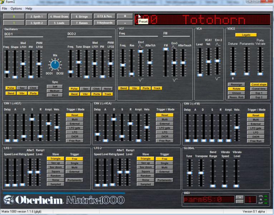This screenshot has width=274, height=215.
Task: Click ENV 1 sustain (S) slider handle
Action: click(x=32, y=119)
